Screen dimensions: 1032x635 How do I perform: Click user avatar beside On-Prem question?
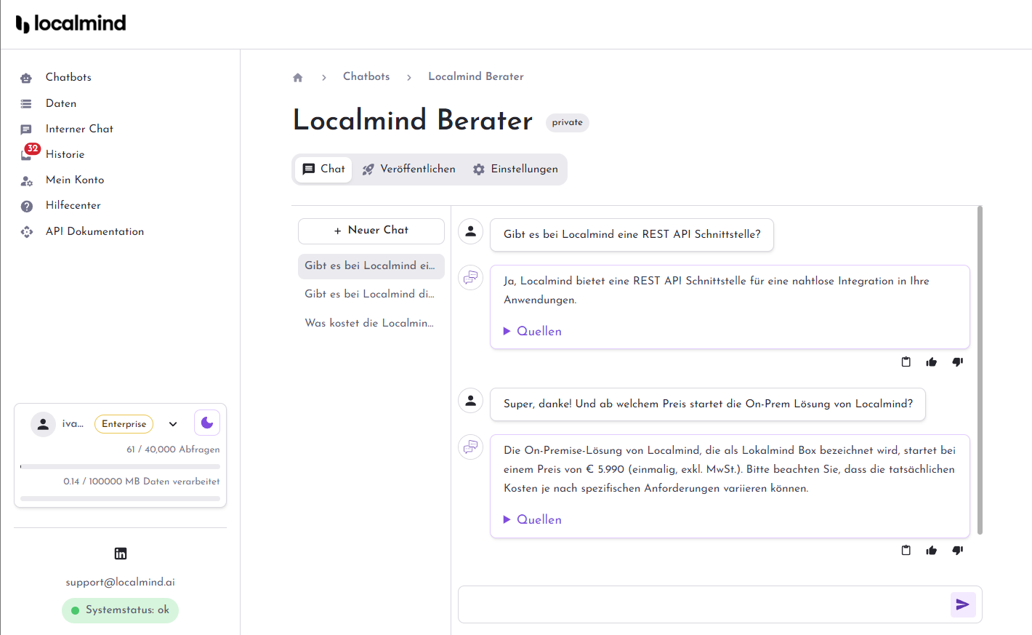[x=471, y=400]
